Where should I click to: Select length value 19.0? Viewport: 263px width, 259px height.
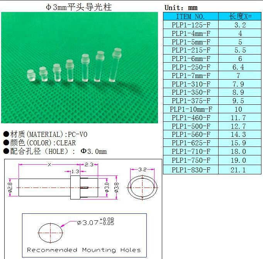(x=238, y=160)
